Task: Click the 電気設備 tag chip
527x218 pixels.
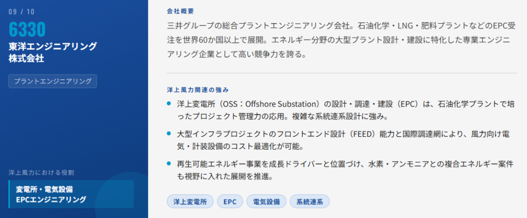Action: click(x=267, y=202)
